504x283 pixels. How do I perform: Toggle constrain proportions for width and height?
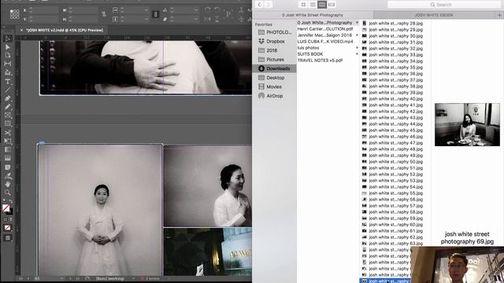(104, 14)
